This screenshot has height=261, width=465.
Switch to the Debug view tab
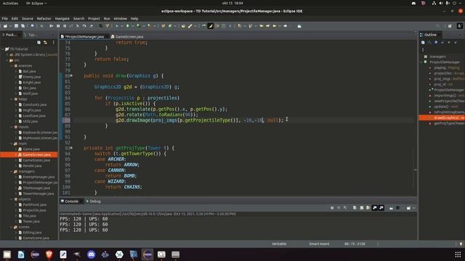(94, 202)
